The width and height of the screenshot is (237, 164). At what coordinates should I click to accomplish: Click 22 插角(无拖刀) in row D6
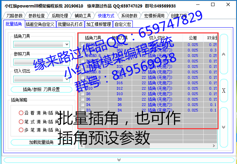157,99
